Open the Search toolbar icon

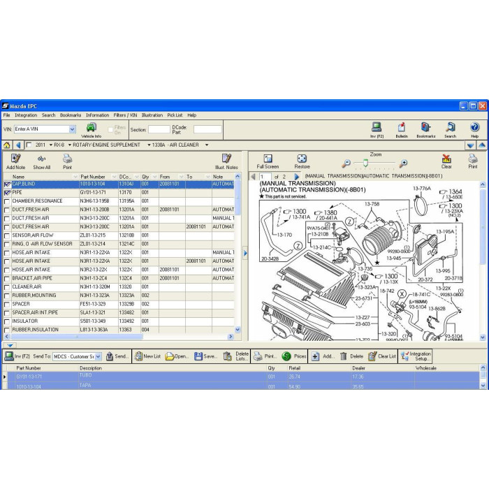[451, 130]
